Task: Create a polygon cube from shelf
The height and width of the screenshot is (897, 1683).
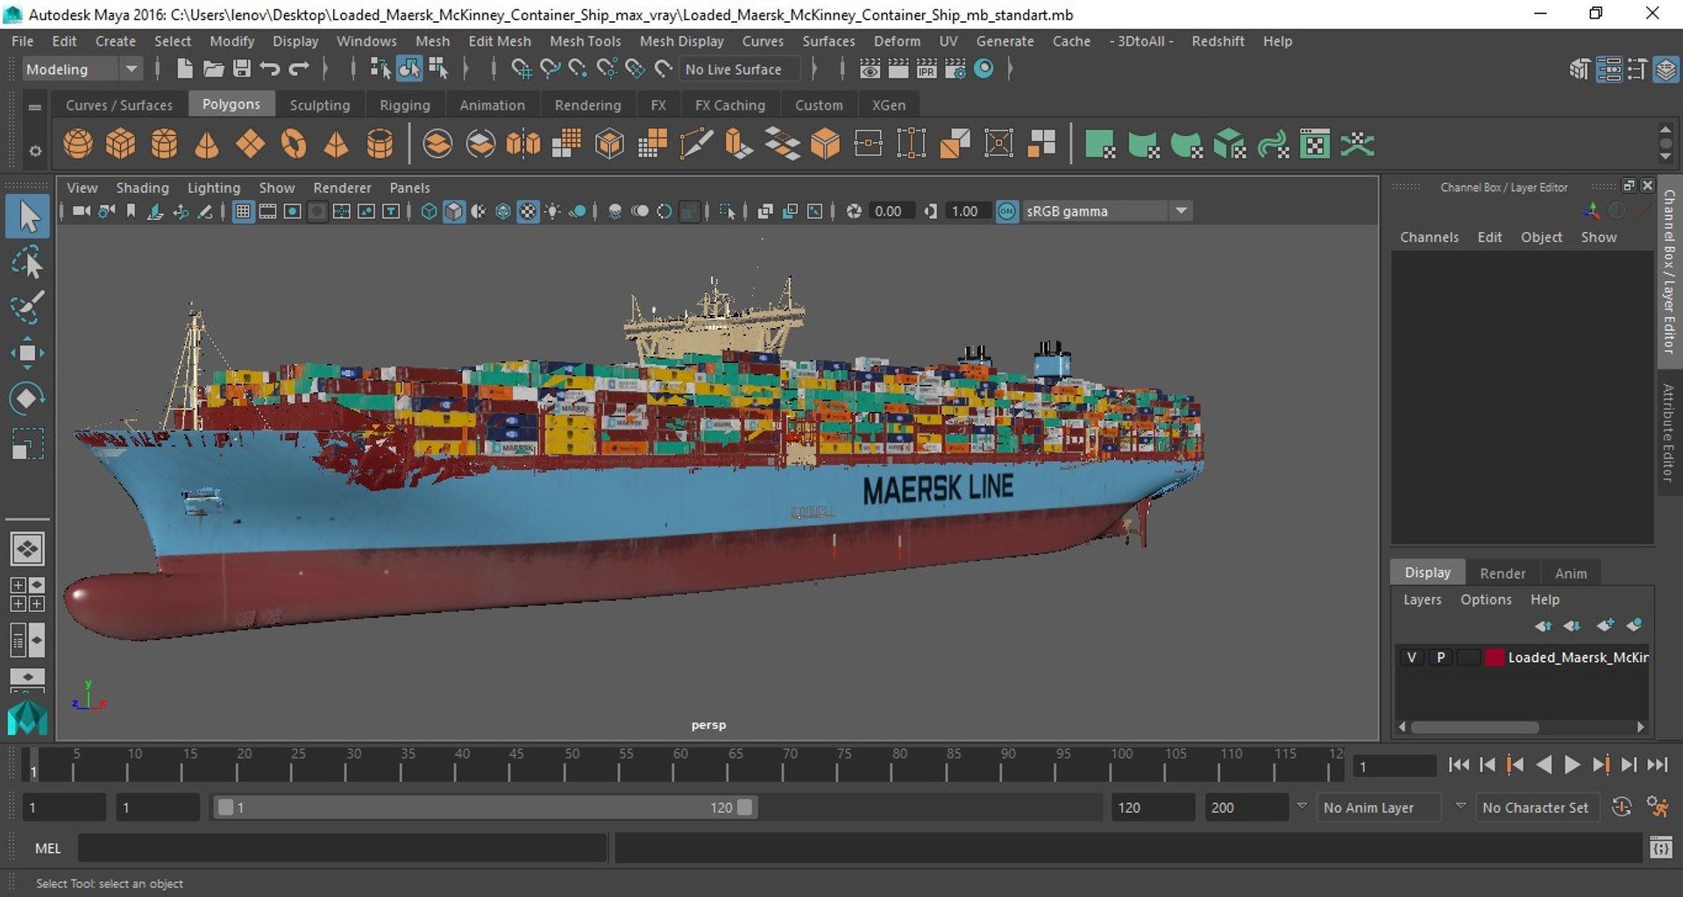Action: [x=121, y=144]
